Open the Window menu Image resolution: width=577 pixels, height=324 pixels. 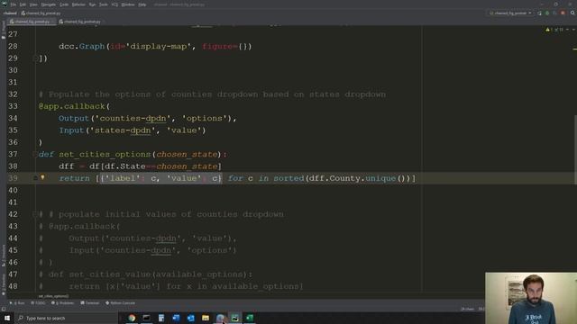[128, 4]
